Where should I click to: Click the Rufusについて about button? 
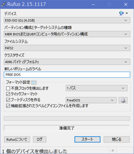pyautogui.click(x=17, y=139)
